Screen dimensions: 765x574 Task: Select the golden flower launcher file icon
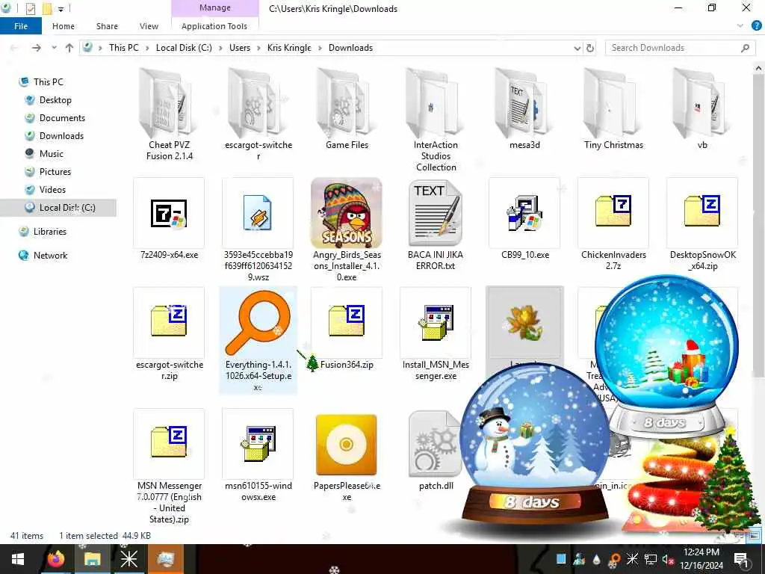[x=524, y=322]
